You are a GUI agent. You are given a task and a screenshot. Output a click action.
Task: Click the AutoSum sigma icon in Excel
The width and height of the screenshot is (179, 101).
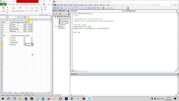point(42,7)
